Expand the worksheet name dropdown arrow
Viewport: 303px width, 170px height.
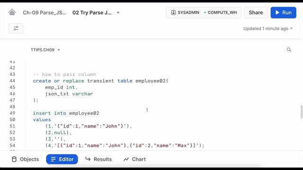click(x=118, y=13)
